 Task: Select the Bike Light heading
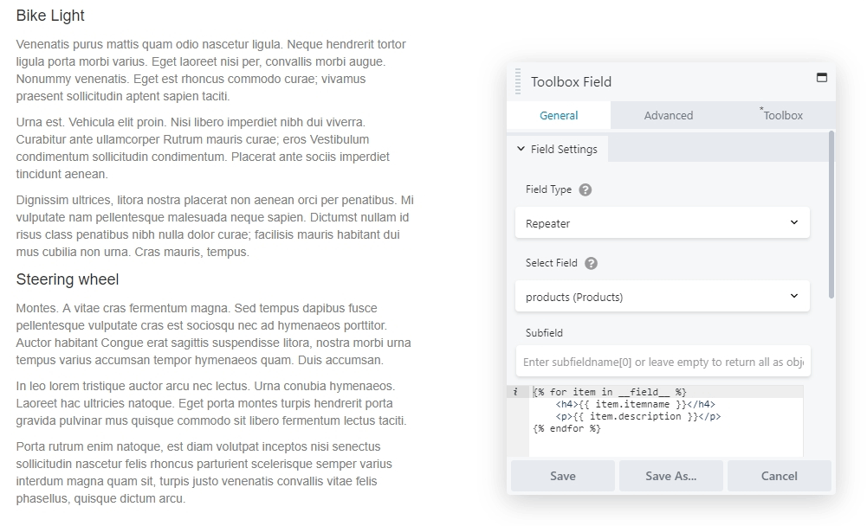(50, 16)
